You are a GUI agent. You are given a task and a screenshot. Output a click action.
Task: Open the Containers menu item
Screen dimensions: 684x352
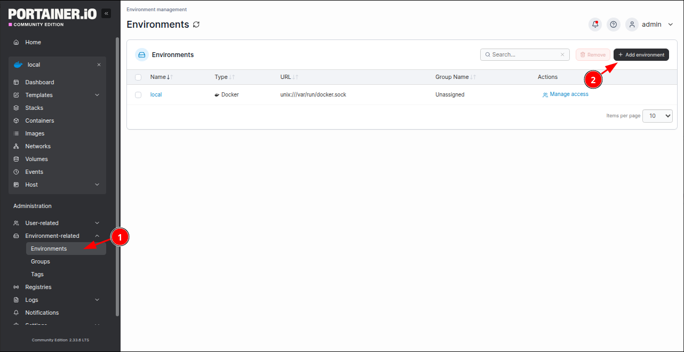pyautogui.click(x=39, y=121)
